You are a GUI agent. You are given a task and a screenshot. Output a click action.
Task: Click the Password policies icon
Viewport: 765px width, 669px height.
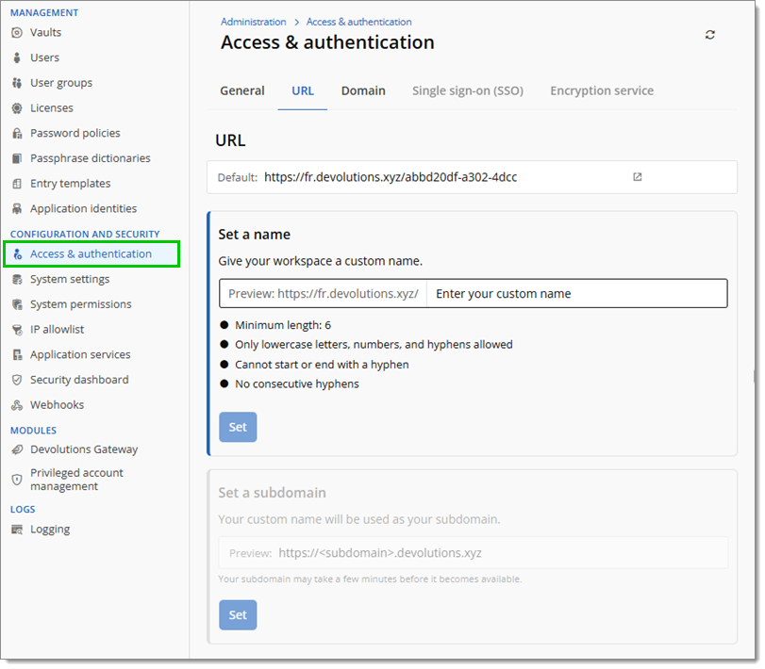[17, 134]
